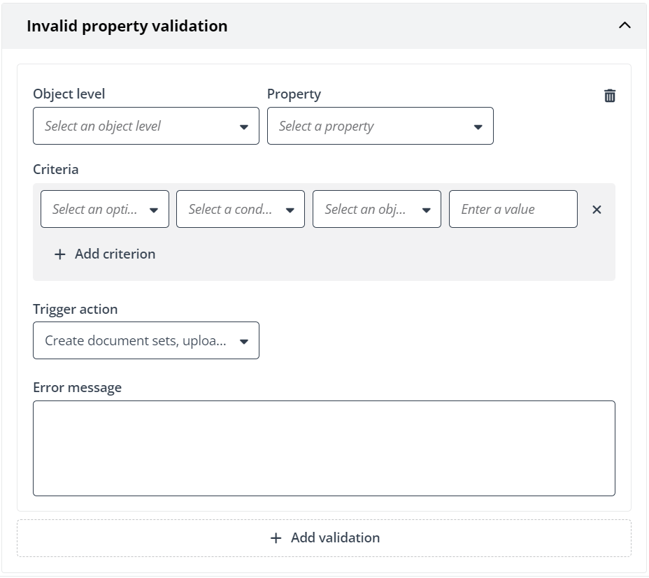Image resolution: width=649 pixels, height=578 pixels.
Task: Open the Object level dropdown caret
Action: 244,126
